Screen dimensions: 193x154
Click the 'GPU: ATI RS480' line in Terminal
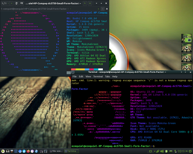coord(141,137)
